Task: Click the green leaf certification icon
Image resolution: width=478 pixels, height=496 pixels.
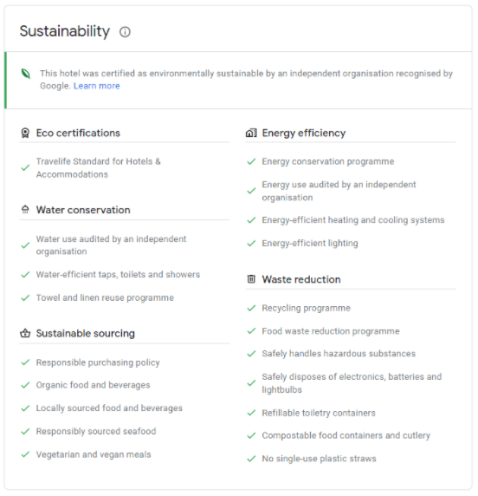Action: click(26, 74)
